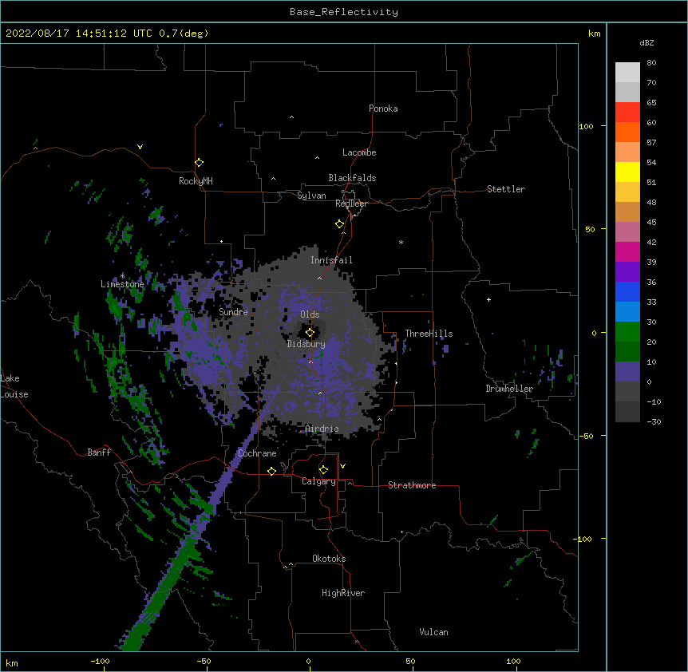Click the Strathmore town label
Screen dimensions: 688x672
(x=412, y=485)
